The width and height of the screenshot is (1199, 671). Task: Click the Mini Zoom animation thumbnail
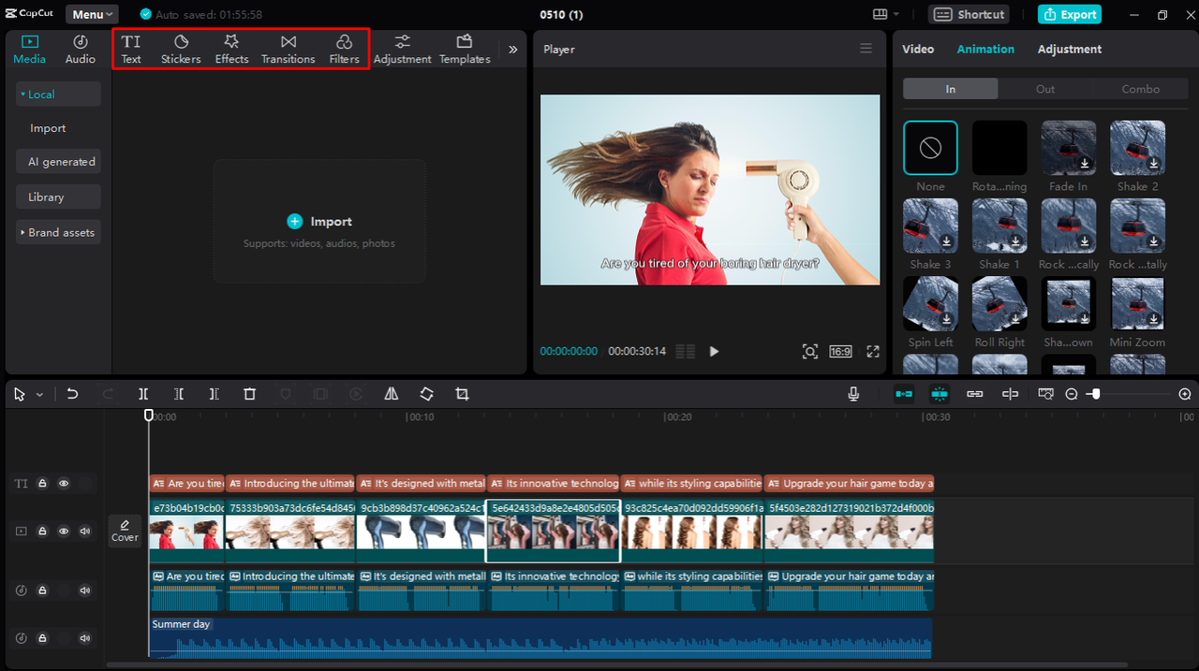coord(1137,303)
